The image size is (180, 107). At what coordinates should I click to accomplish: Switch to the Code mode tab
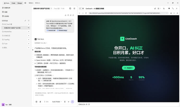pos(13,3)
